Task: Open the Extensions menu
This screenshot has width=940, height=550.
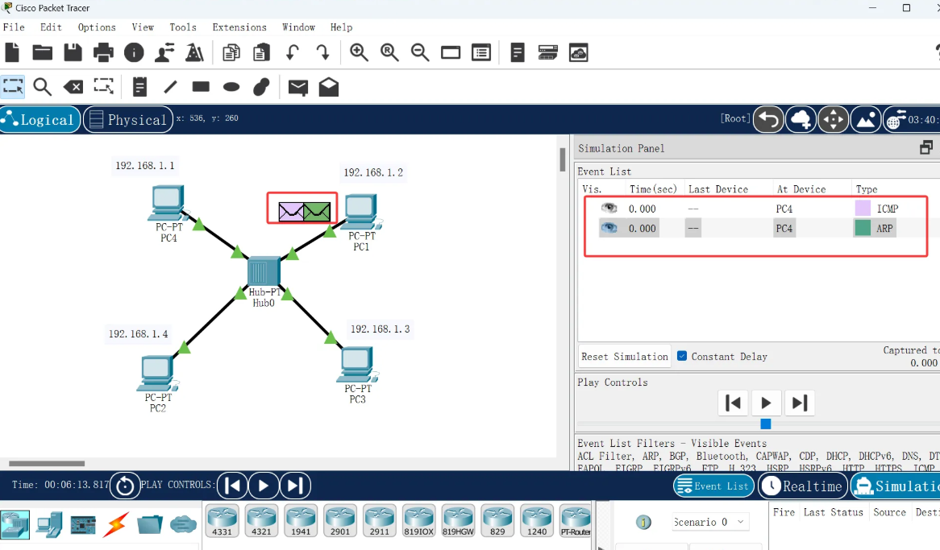Action: [x=239, y=27]
